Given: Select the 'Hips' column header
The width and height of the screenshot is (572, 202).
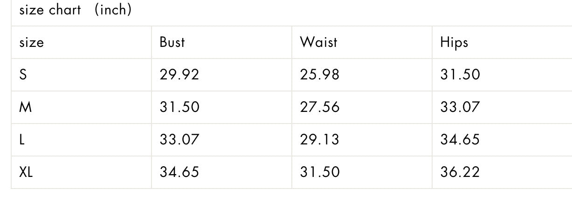Looking at the screenshot, I should (x=454, y=43).
